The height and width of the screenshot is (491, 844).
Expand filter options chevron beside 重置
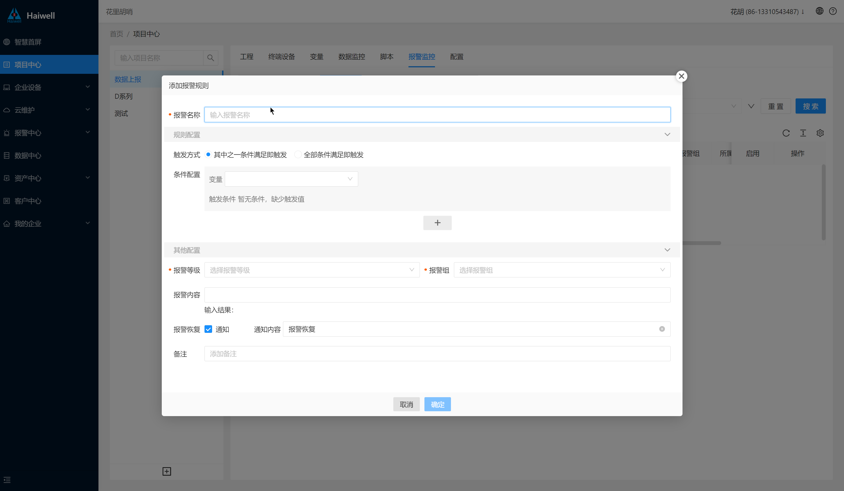[751, 107]
